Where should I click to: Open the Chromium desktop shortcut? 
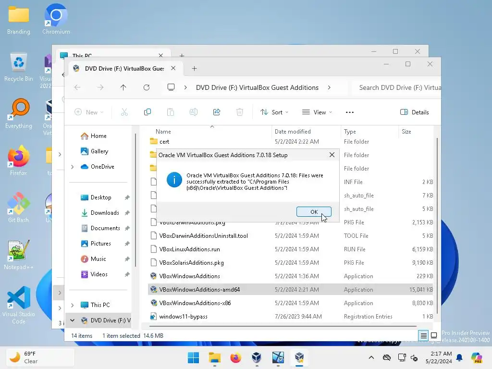click(x=56, y=19)
